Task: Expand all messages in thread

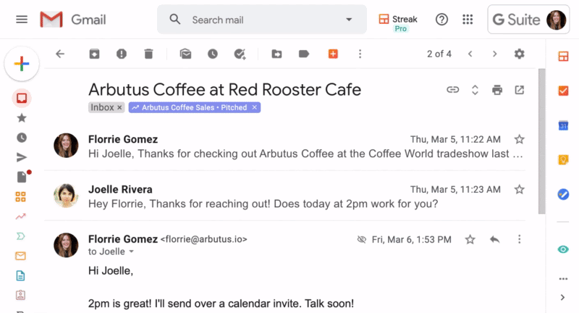Action: 476,90
